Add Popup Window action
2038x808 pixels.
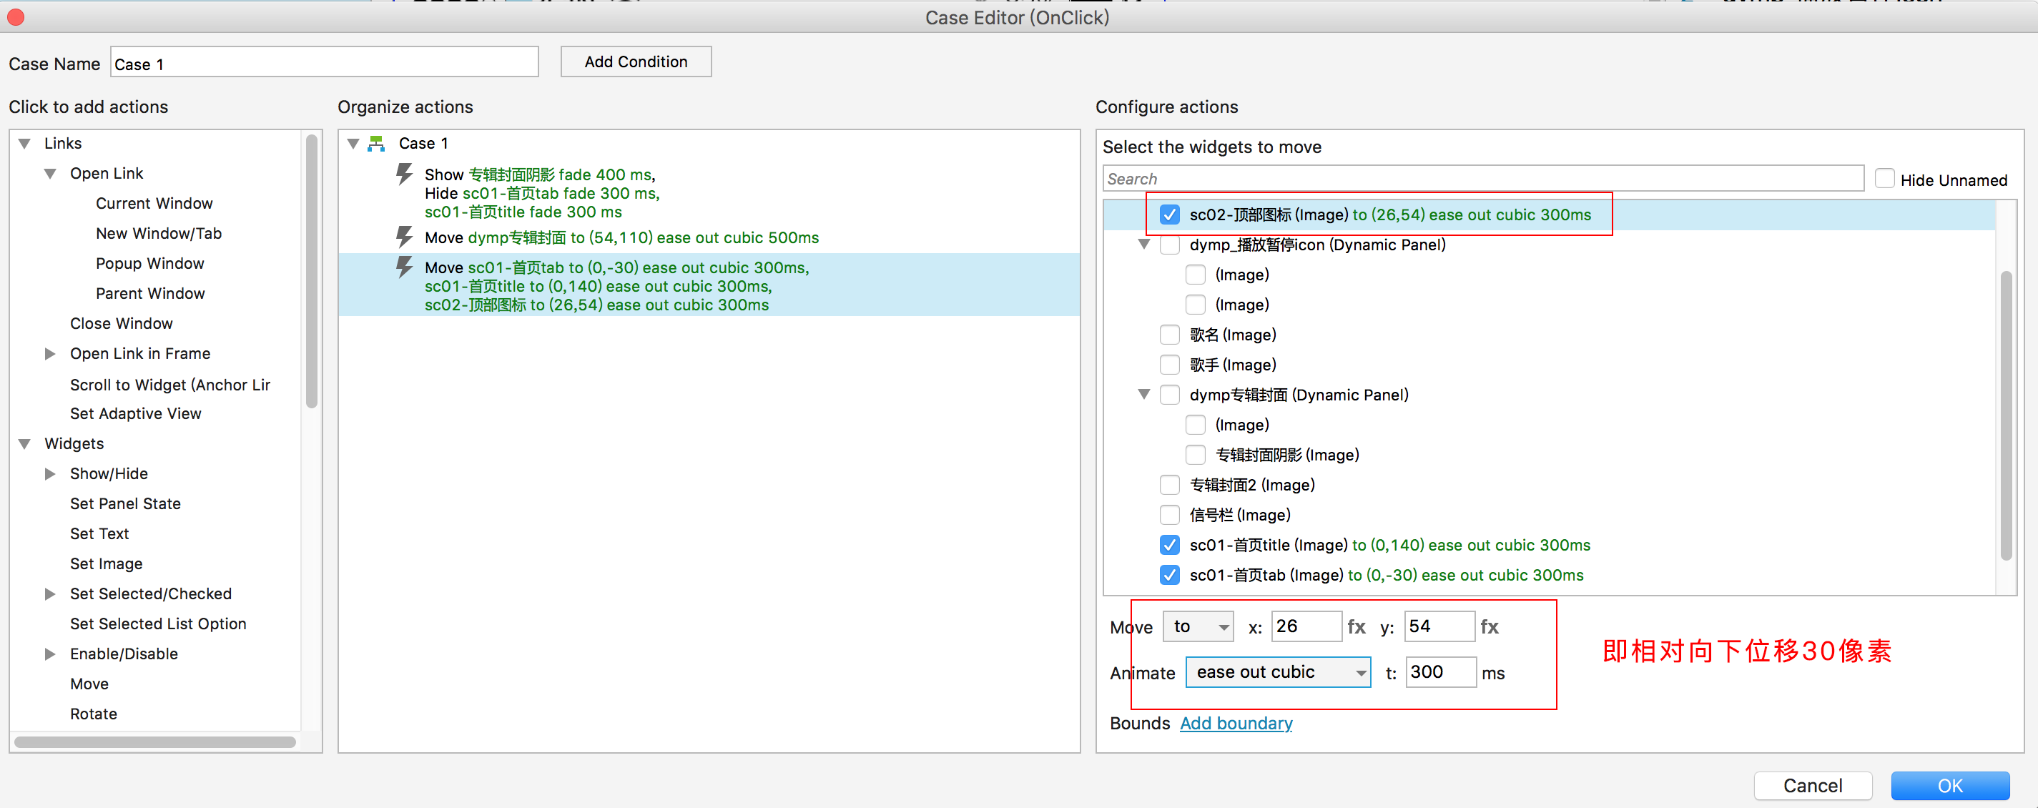point(150,264)
